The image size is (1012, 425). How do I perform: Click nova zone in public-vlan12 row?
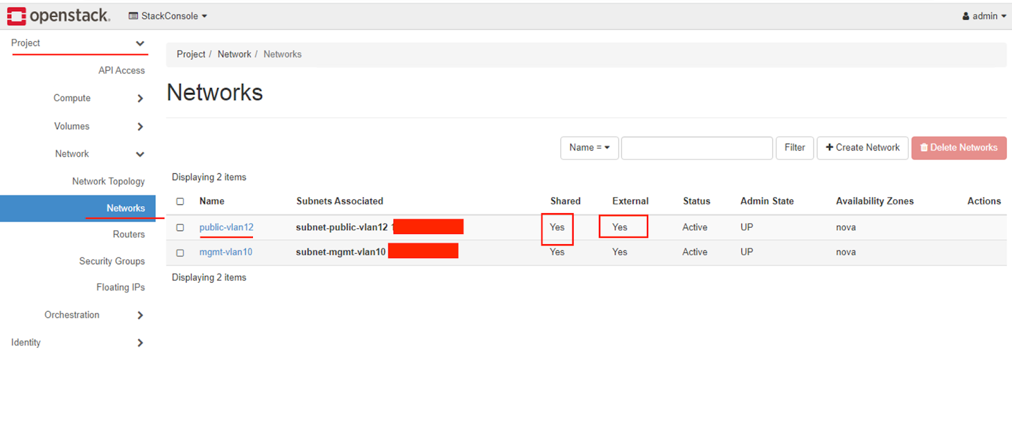[x=846, y=227]
